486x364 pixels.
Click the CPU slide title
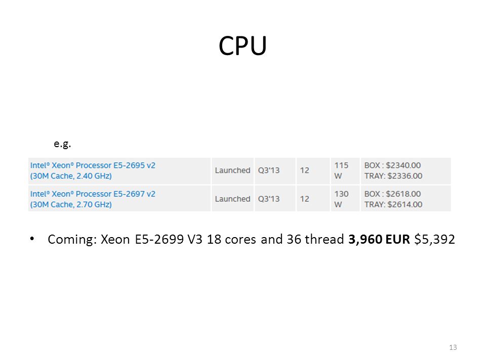point(242,46)
